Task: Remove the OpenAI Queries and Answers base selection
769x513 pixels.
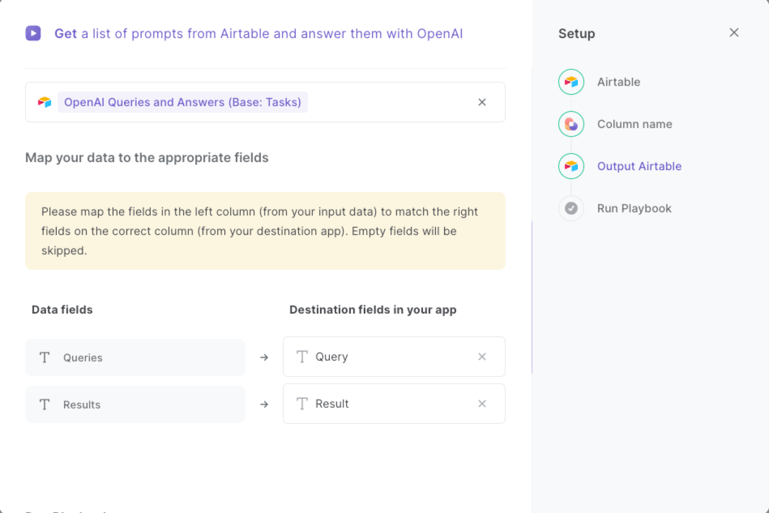Action: [x=482, y=102]
